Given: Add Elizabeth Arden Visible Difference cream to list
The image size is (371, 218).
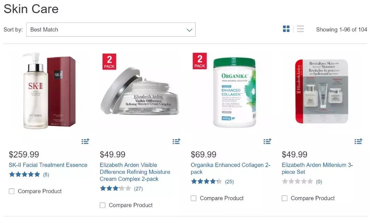Looking at the screenshot, I should click(x=176, y=141).
